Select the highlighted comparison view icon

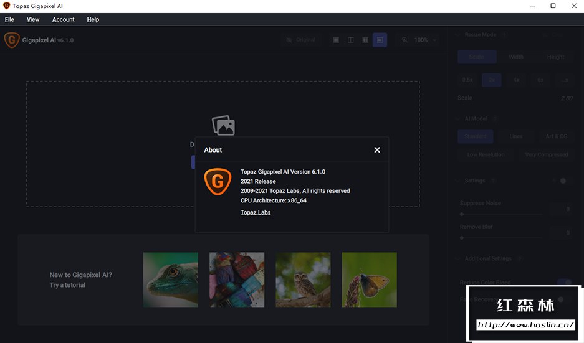(x=380, y=40)
